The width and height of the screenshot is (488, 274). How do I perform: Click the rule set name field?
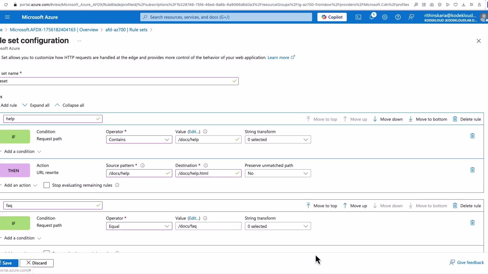point(119,81)
